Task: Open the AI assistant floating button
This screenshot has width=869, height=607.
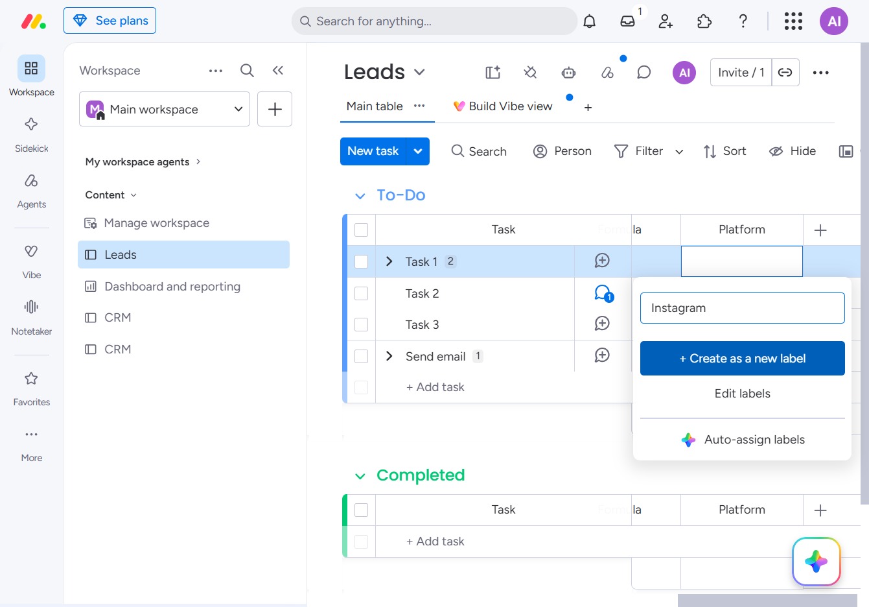Action: click(x=817, y=562)
